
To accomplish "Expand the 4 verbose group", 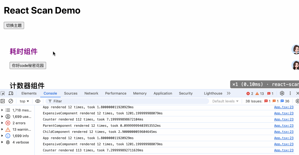I will pyautogui.click(x=2, y=142).
